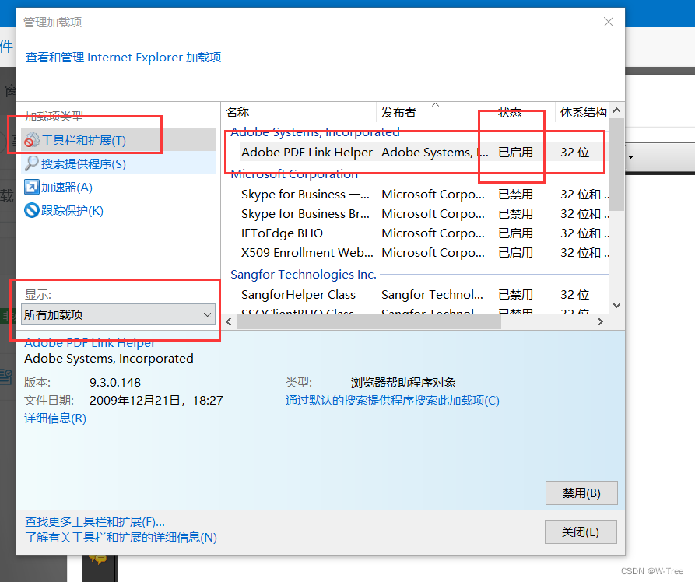
Task: Click horizontal scrollbar right arrow
Action: pyautogui.click(x=600, y=322)
